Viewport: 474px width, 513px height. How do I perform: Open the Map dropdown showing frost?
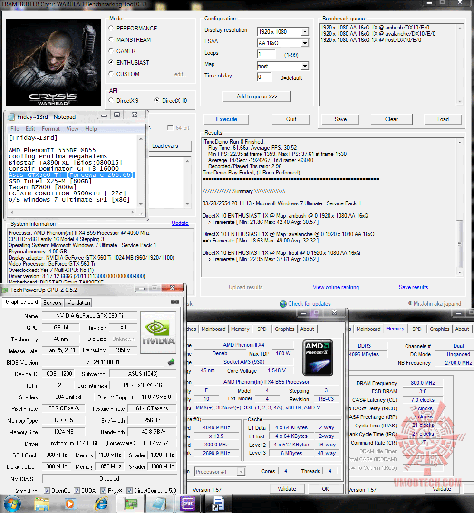[305, 66]
